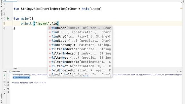The image size is (185, 104).
Task: Click line number 2 in gutter
Action: (4, 9)
